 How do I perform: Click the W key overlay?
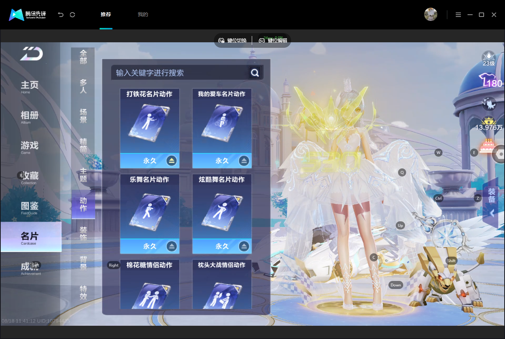438,153
